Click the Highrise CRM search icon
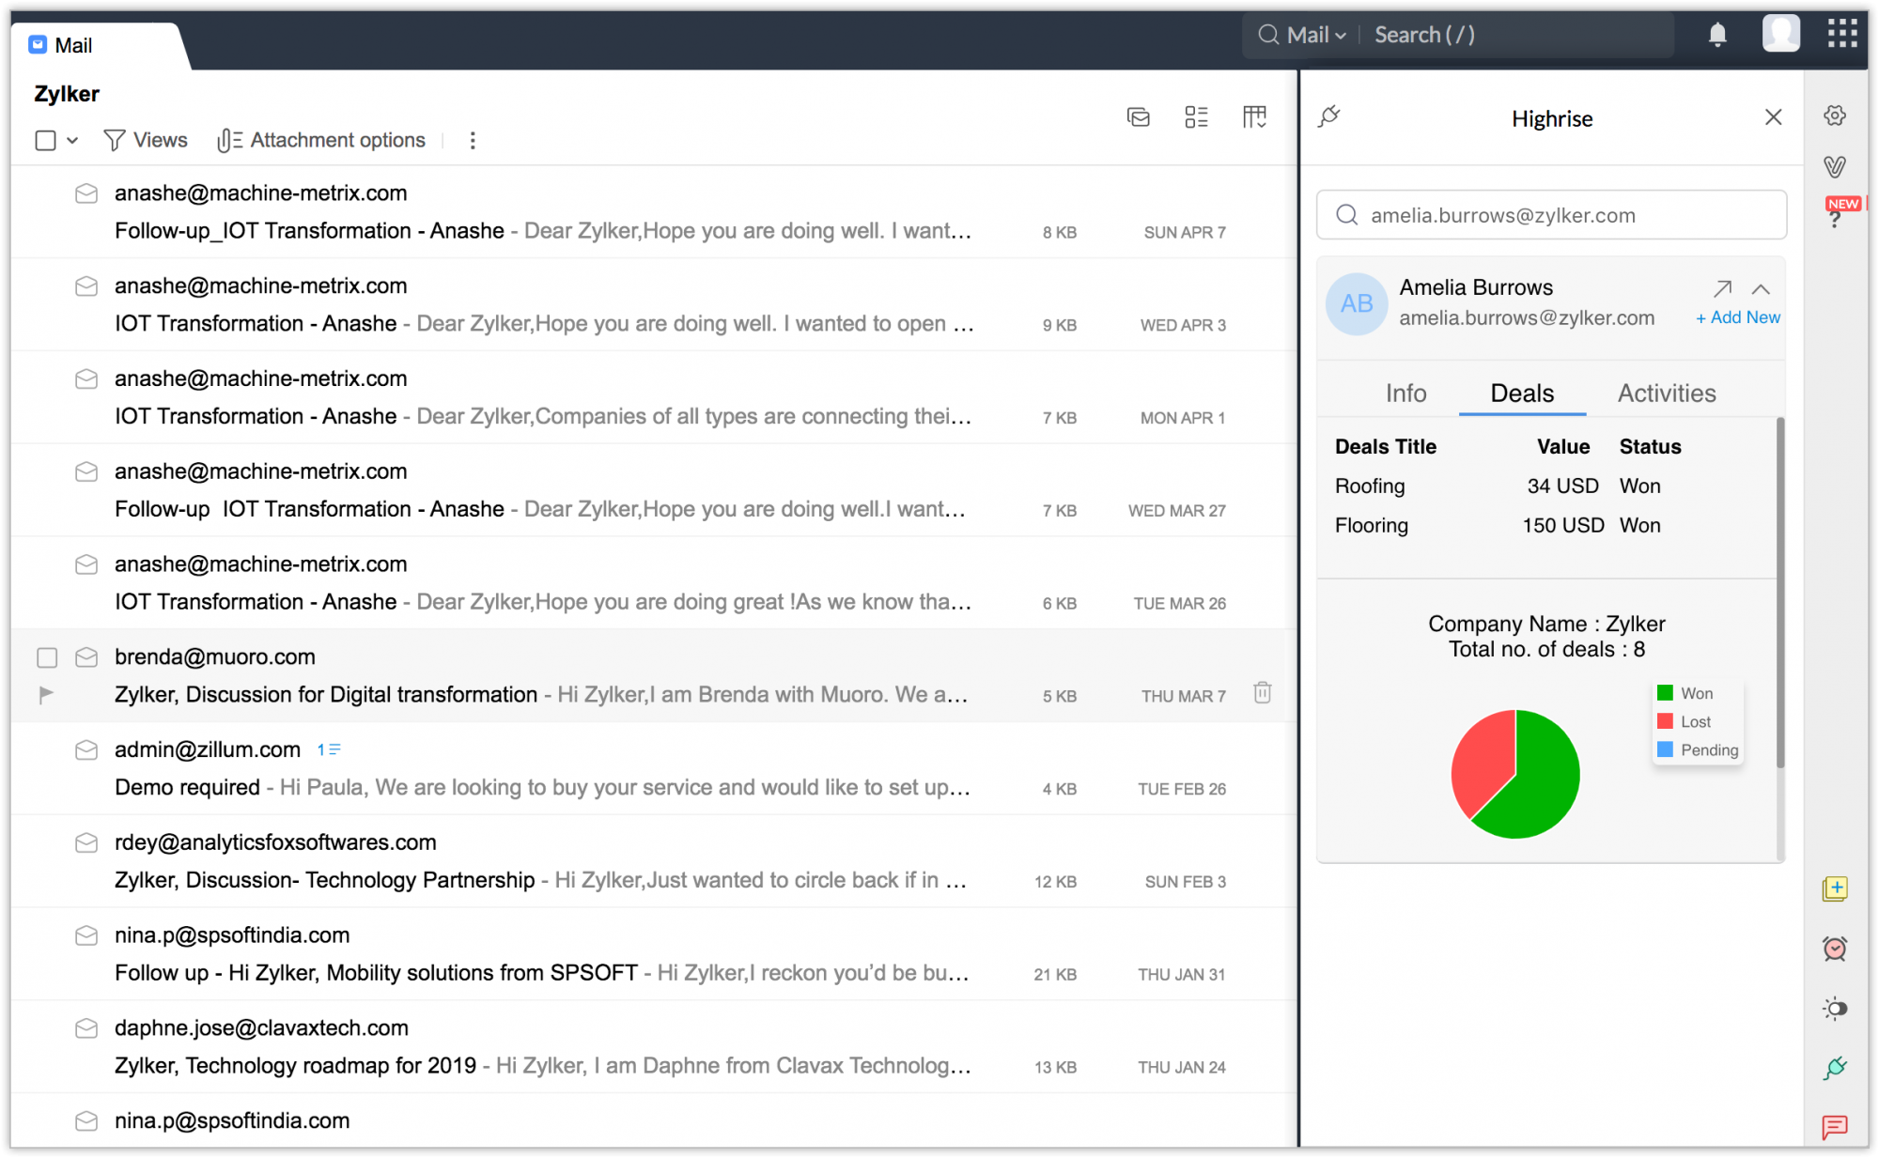 [1346, 215]
